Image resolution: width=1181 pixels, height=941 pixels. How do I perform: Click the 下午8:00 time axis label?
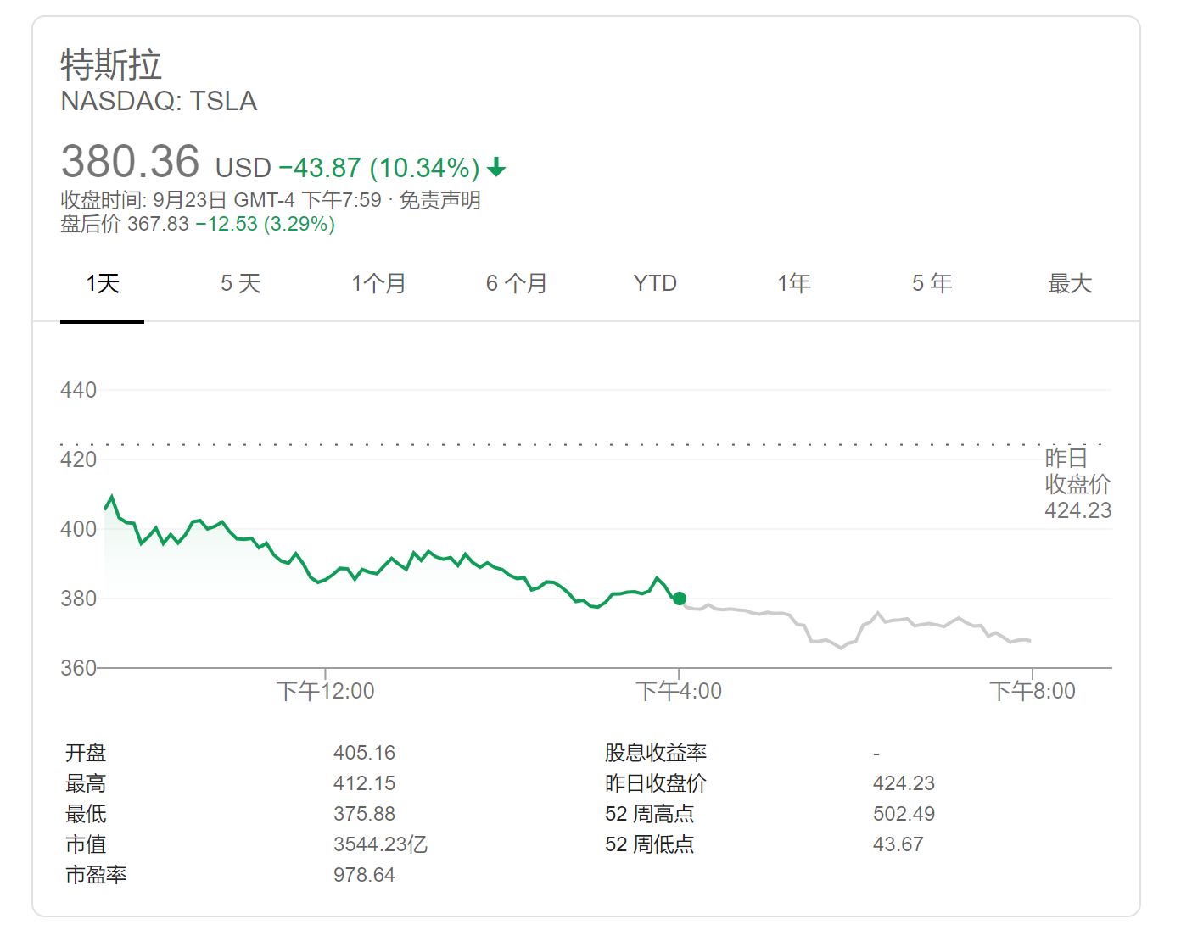[x=1032, y=691]
